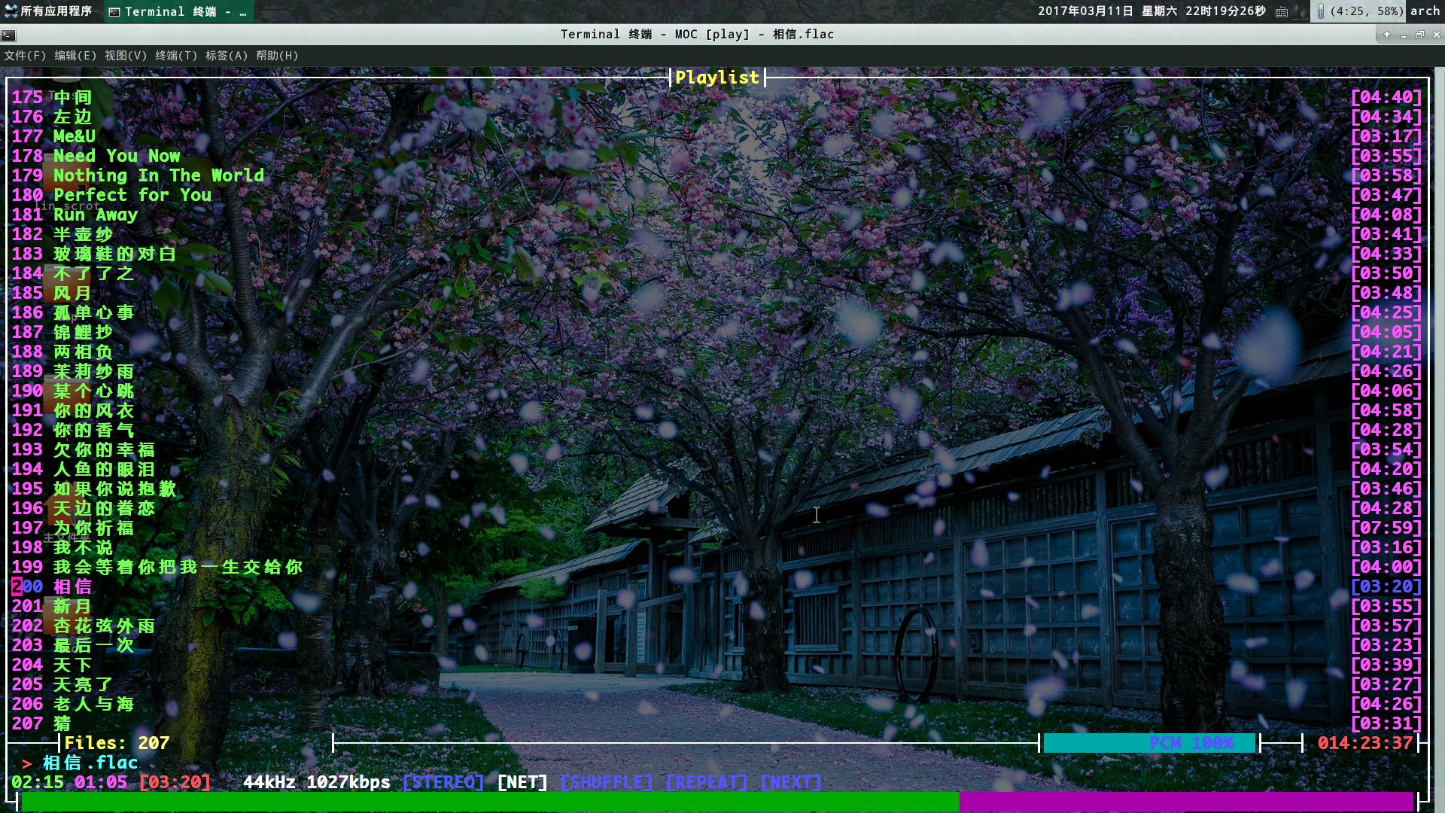Click the green playback progress bar
This screenshot has height=813, width=1445.
tap(489, 801)
